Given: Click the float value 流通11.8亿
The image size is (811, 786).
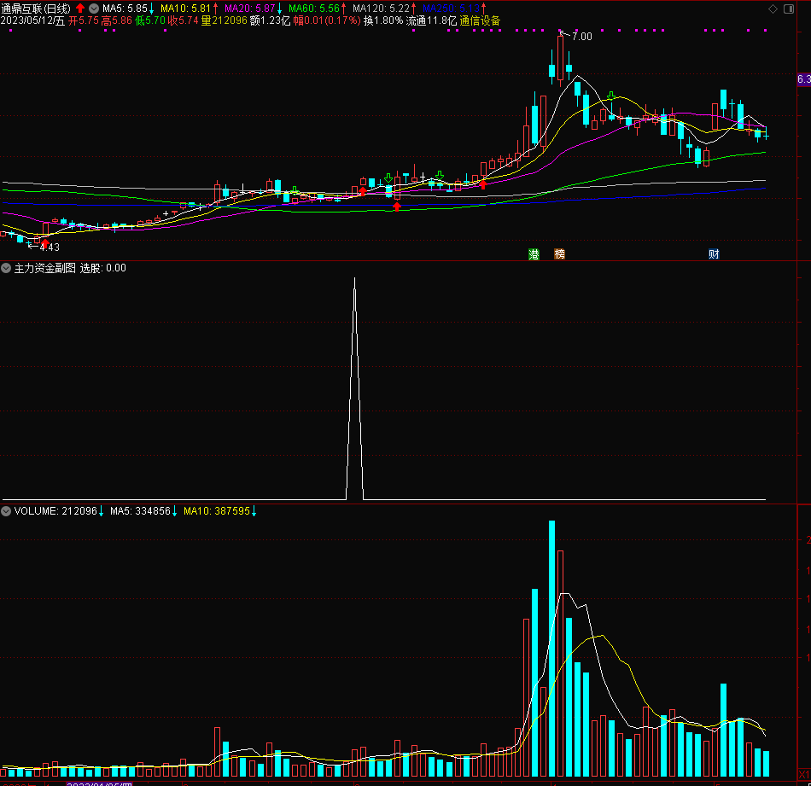Looking at the screenshot, I should 431,20.
